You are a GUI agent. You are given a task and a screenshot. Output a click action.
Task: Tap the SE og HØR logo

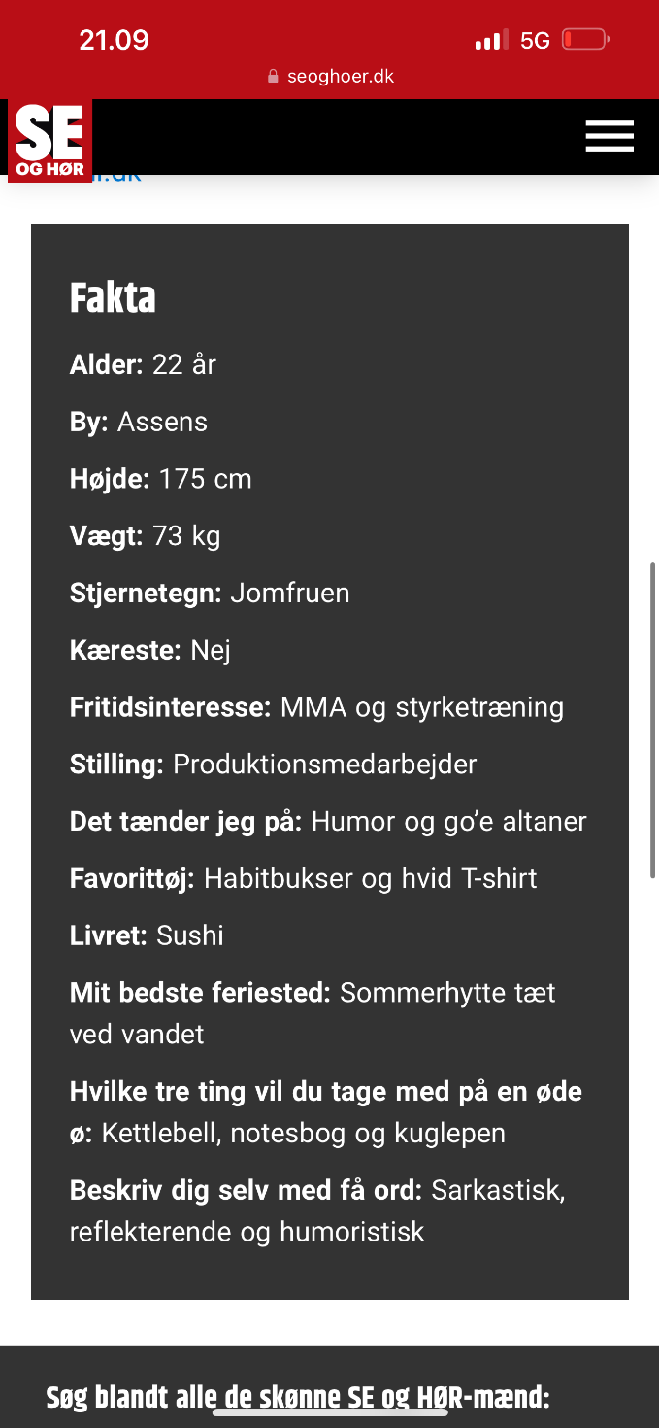click(49, 141)
